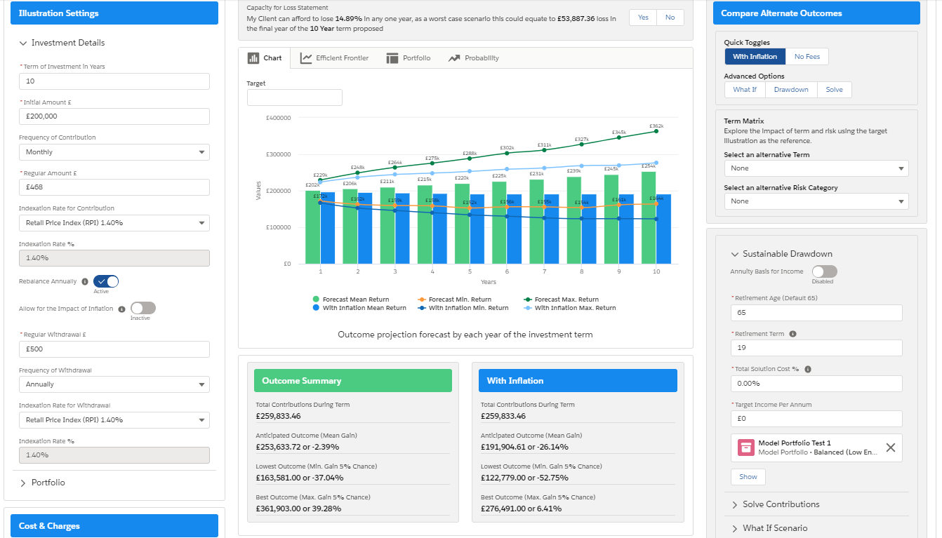Choose Yes for Capacity for Loss Statement

(x=643, y=18)
